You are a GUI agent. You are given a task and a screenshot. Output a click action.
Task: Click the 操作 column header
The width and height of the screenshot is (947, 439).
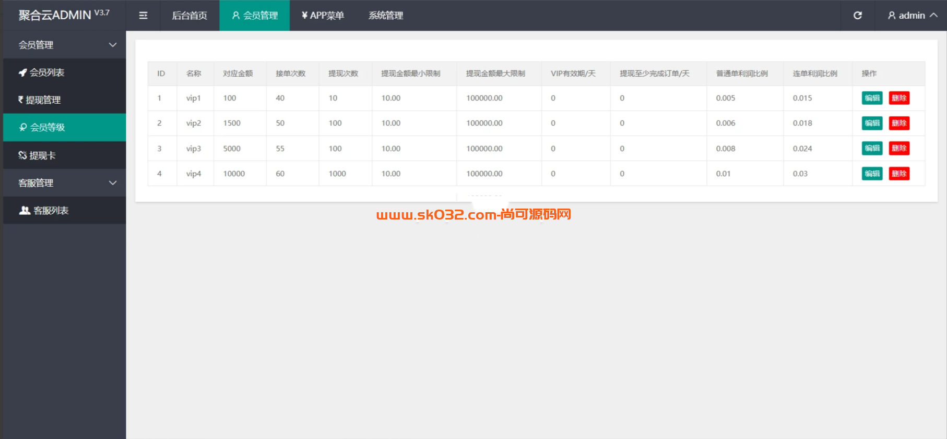[889, 74]
